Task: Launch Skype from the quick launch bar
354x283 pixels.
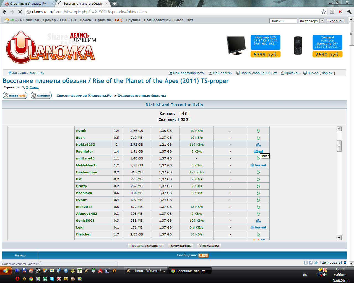Action: pos(52,279)
